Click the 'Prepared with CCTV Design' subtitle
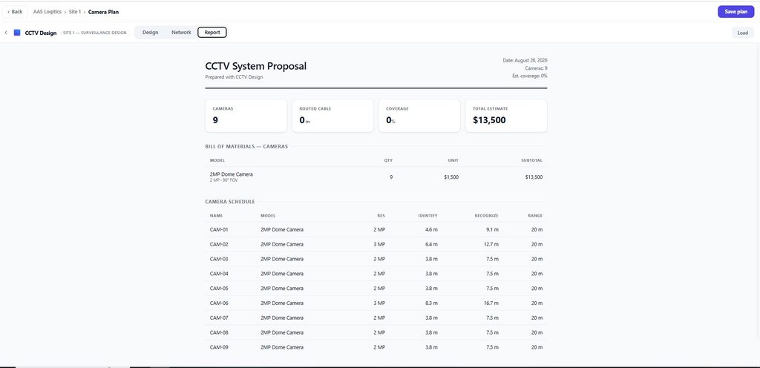The width and height of the screenshot is (760, 368). pyautogui.click(x=234, y=77)
